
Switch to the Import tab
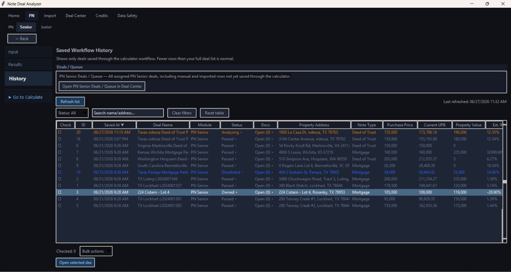tap(50, 16)
